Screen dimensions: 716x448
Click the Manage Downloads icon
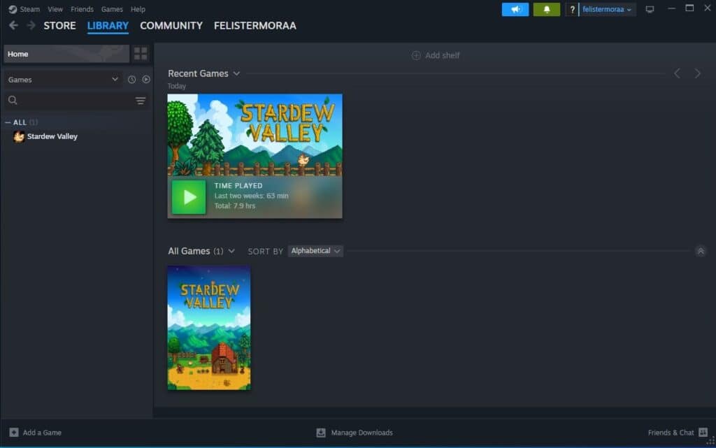point(321,433)
